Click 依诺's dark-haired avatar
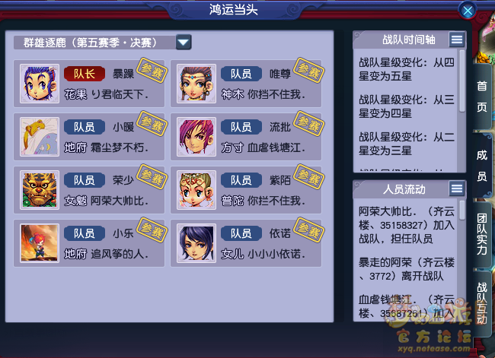The height and width of the screenshot is (358, 495). click(x=196, y=243)
